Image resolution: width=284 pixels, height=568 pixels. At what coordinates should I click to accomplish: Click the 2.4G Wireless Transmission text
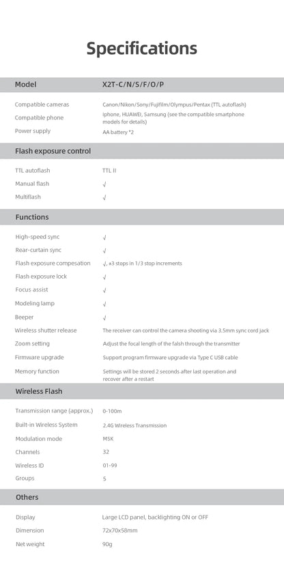pos(134,425)
